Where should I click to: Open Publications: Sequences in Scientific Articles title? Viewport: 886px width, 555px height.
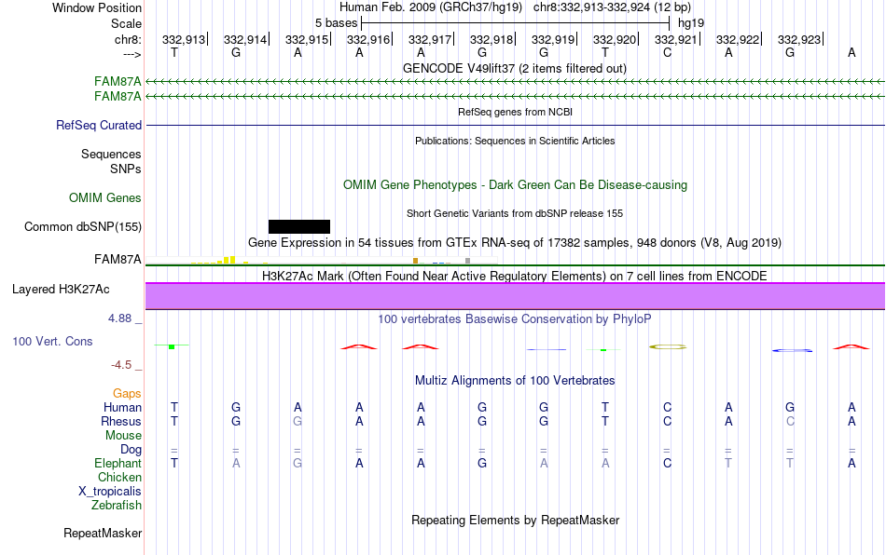tap(515, 141)
